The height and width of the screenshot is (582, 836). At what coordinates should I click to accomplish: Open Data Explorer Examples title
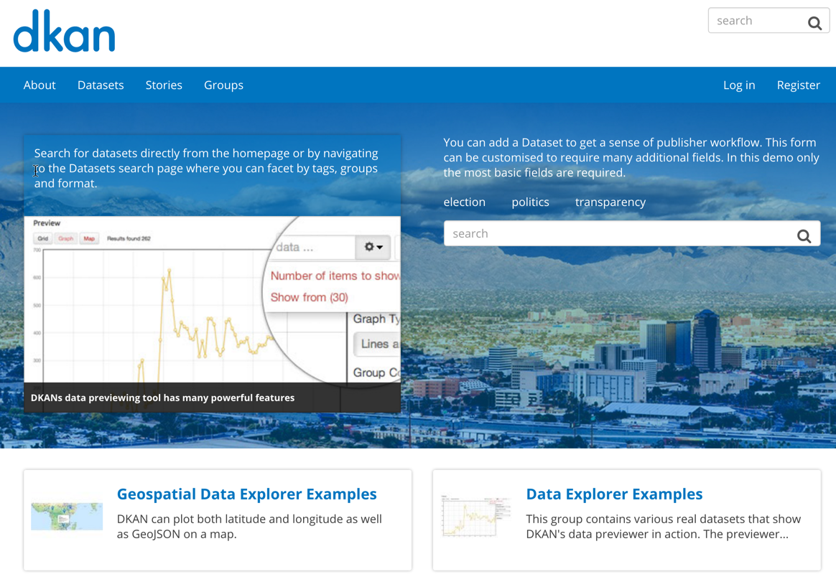click(614, 494)
